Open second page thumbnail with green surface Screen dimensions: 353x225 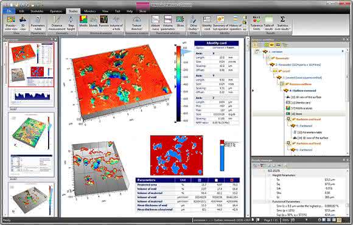pos(31,145)
